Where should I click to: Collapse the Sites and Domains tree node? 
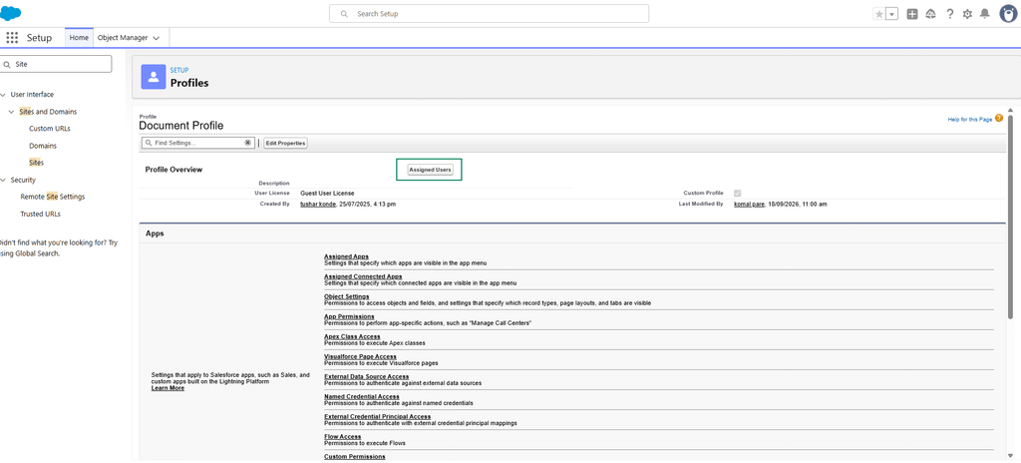(x=11, y=112)
